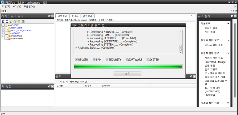Expand the HKEY_LOCAL_MACHINE tree node

point(3,31)
